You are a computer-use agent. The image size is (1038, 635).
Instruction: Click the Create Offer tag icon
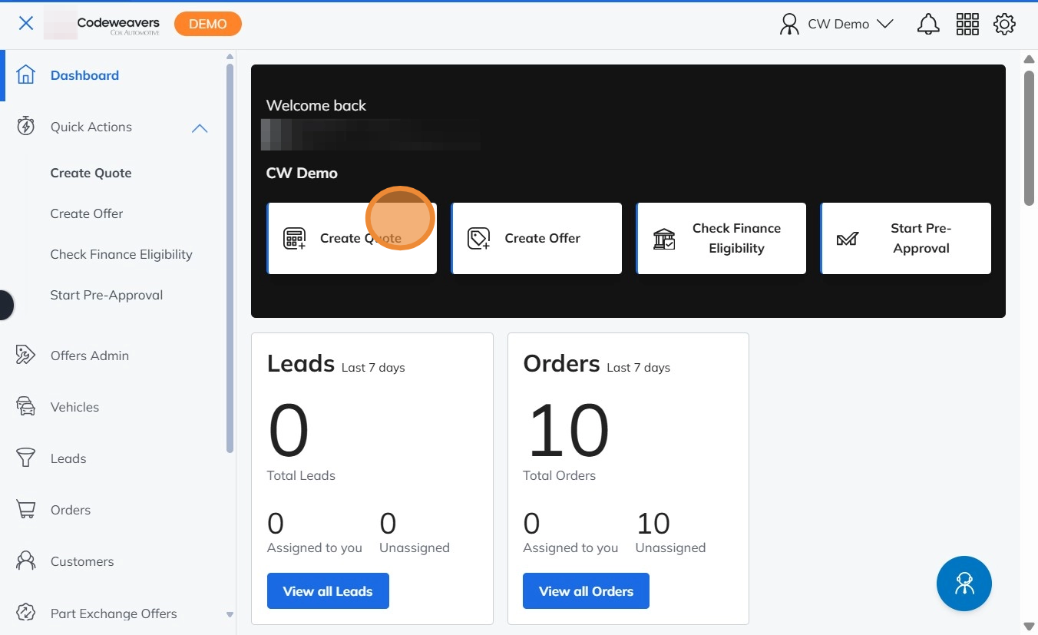pos(479,238)
